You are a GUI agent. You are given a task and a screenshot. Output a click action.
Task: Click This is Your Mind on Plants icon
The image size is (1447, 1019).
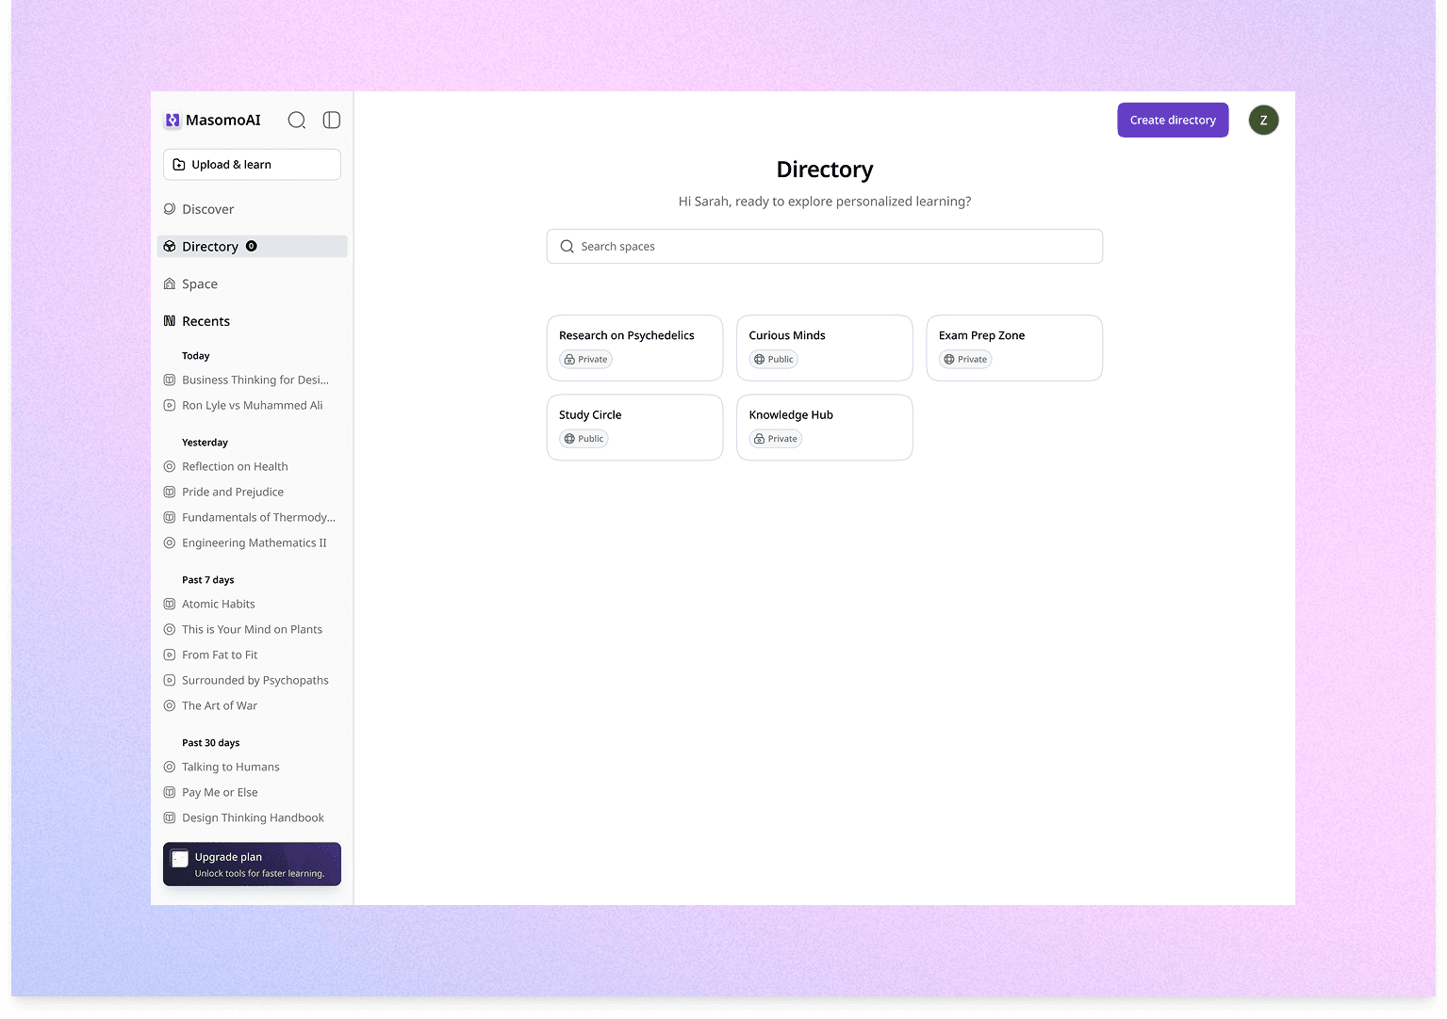point(170,630)
